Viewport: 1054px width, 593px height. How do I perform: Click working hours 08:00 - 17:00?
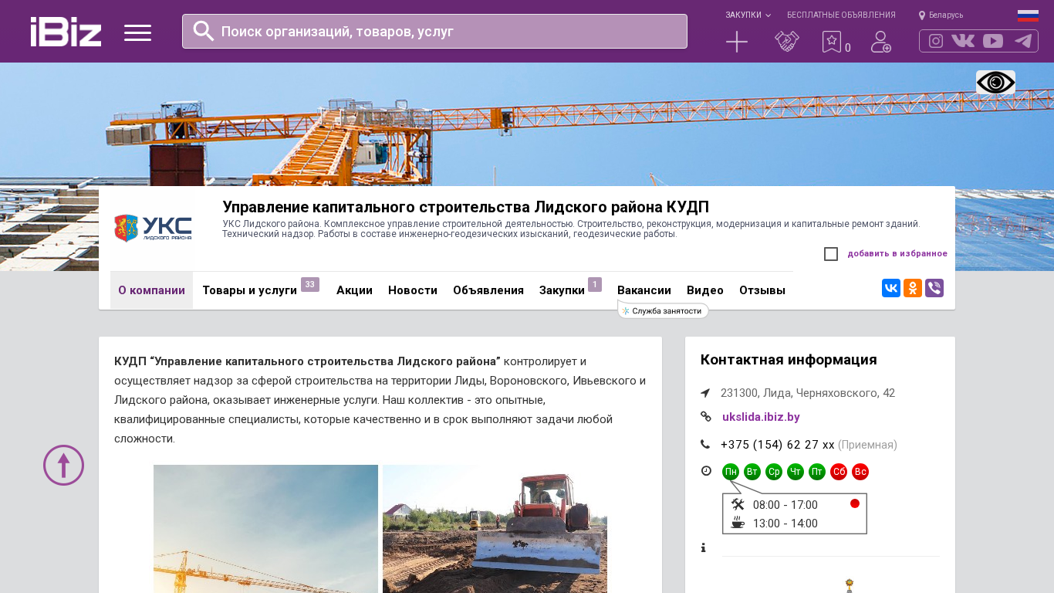click(785, 505)
